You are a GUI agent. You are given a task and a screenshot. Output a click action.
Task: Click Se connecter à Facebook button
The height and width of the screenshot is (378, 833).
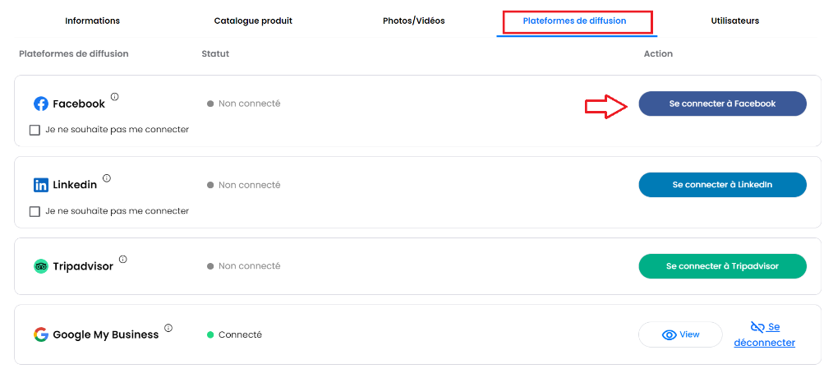coord(722,104)
